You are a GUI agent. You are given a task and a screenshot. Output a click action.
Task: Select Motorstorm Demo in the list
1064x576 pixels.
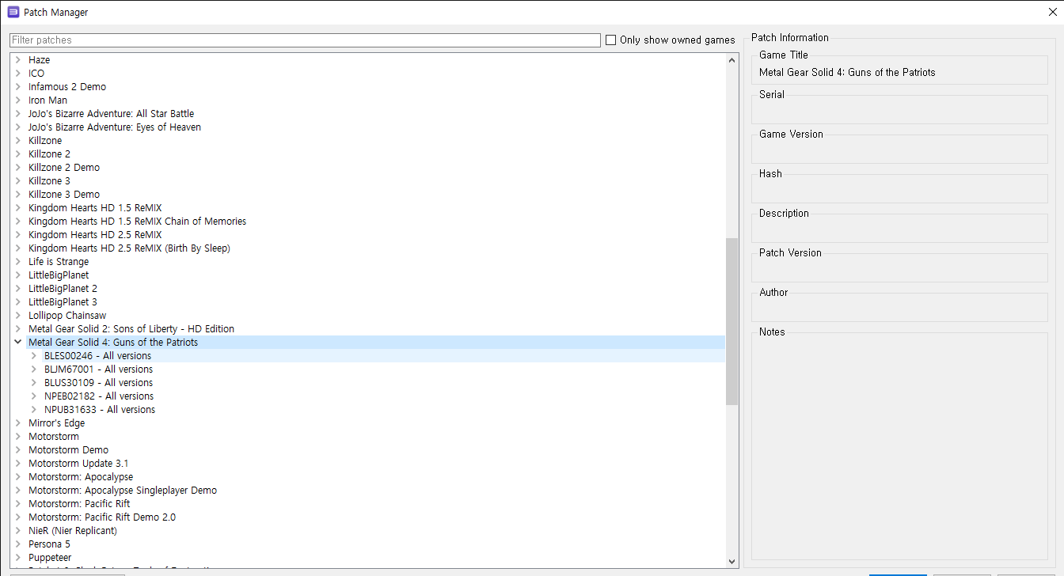pyautogui.click(x=68, y=450)
